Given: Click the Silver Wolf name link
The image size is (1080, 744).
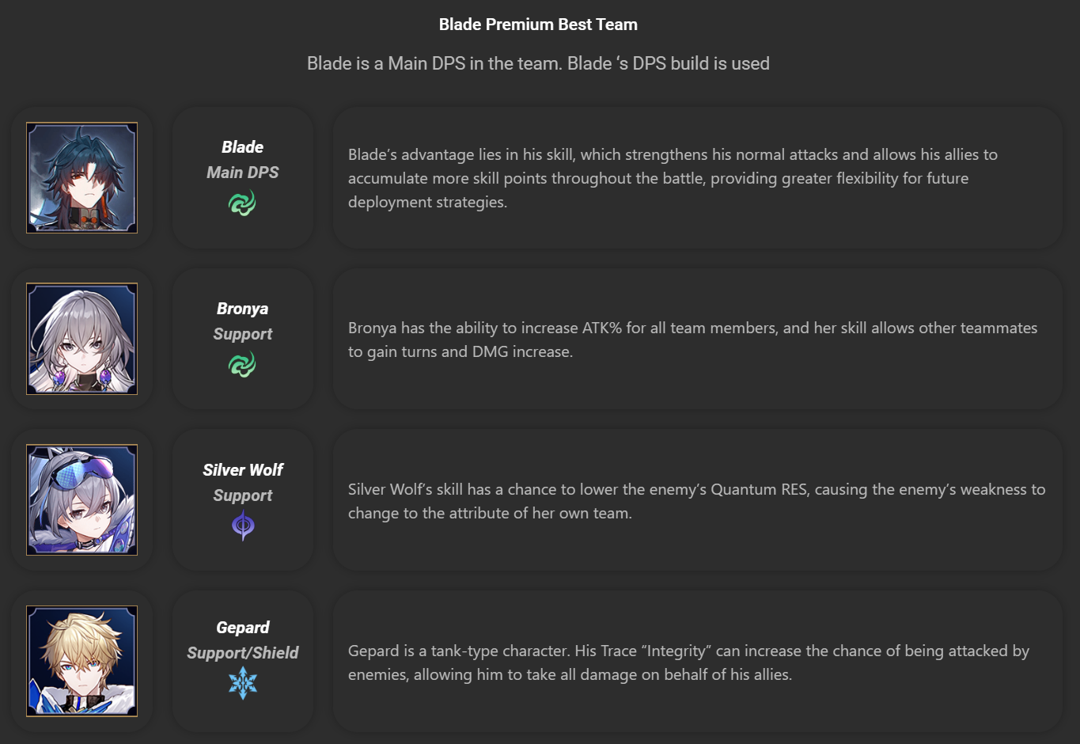Looking at the screenshot, I should pos(243,470).
